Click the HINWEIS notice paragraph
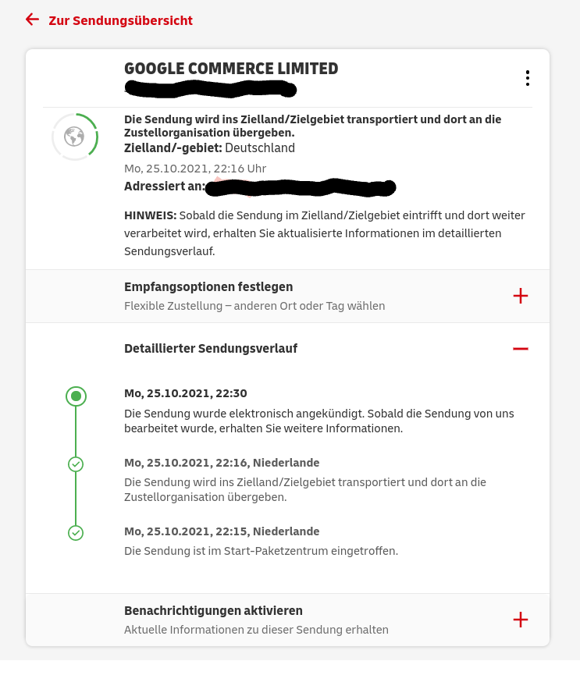 (324, 233)
